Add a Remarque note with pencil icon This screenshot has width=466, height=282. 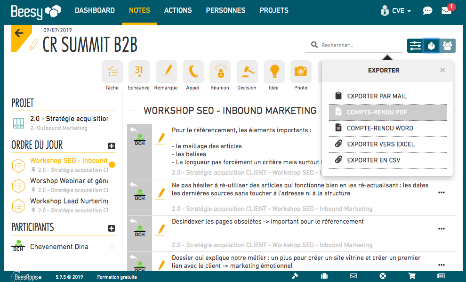click(x=166, y=72)
